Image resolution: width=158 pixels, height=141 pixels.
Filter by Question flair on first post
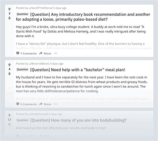click(22, 14)
